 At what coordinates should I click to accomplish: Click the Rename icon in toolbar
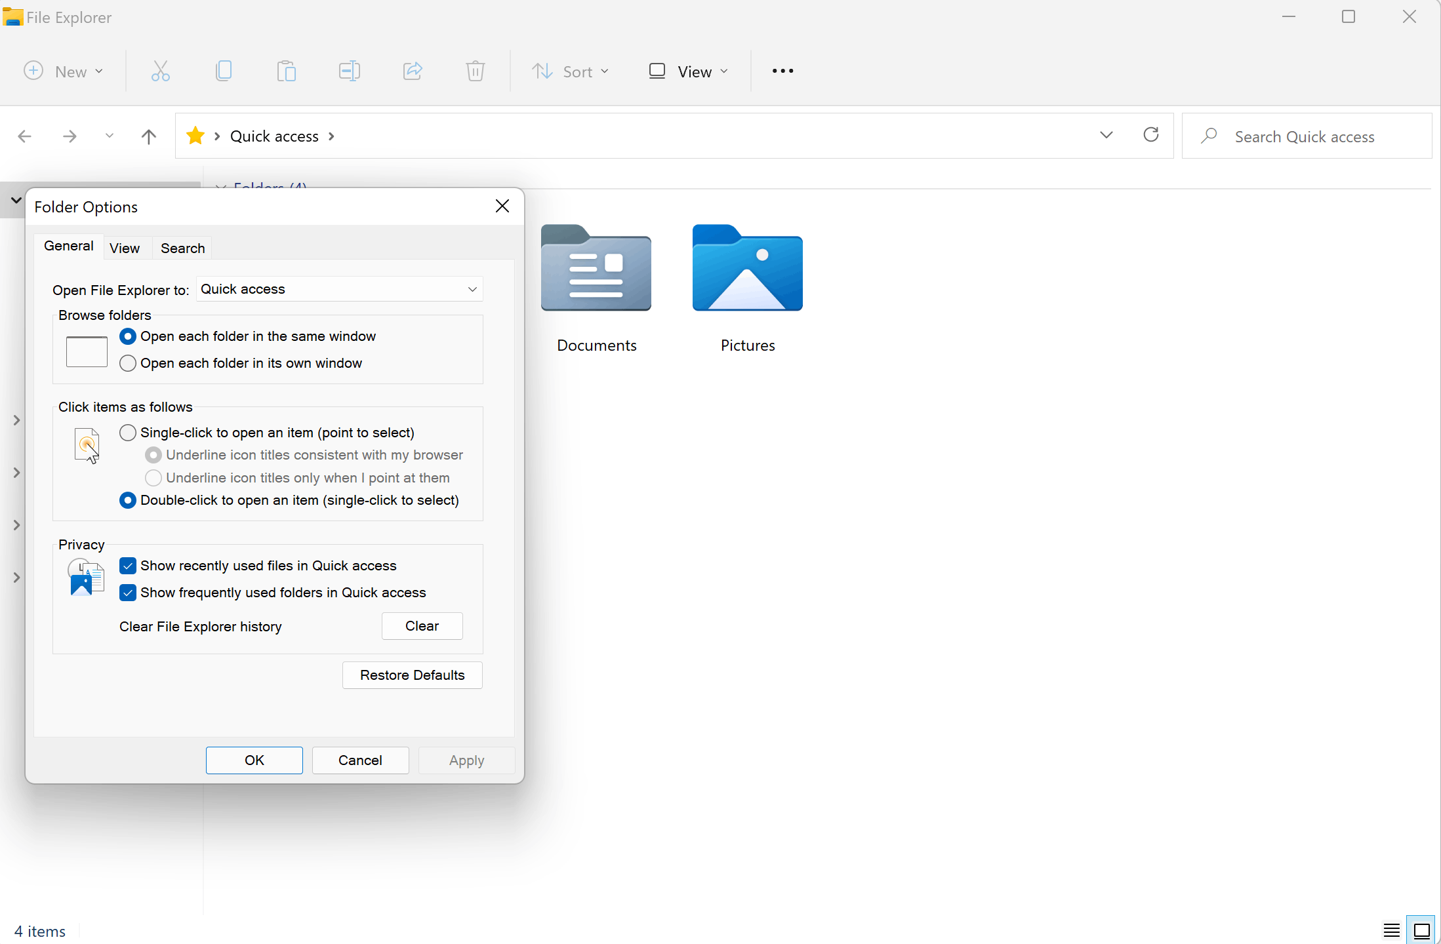[349, 71]
